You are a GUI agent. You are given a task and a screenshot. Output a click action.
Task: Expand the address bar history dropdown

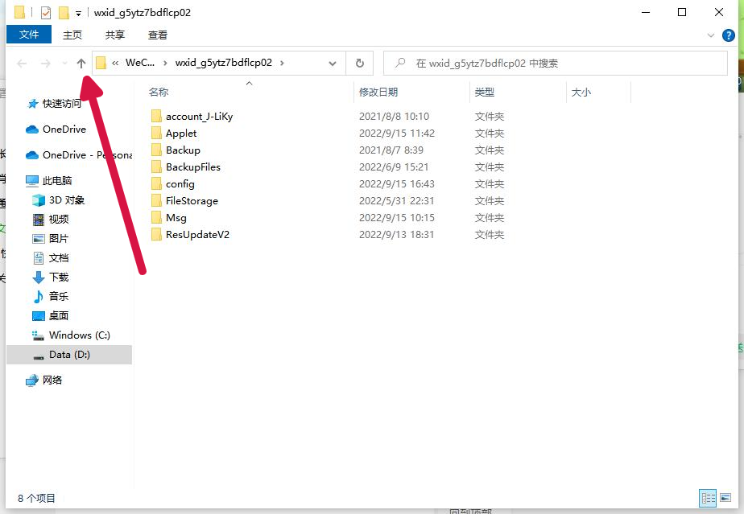tap(333, 63)
